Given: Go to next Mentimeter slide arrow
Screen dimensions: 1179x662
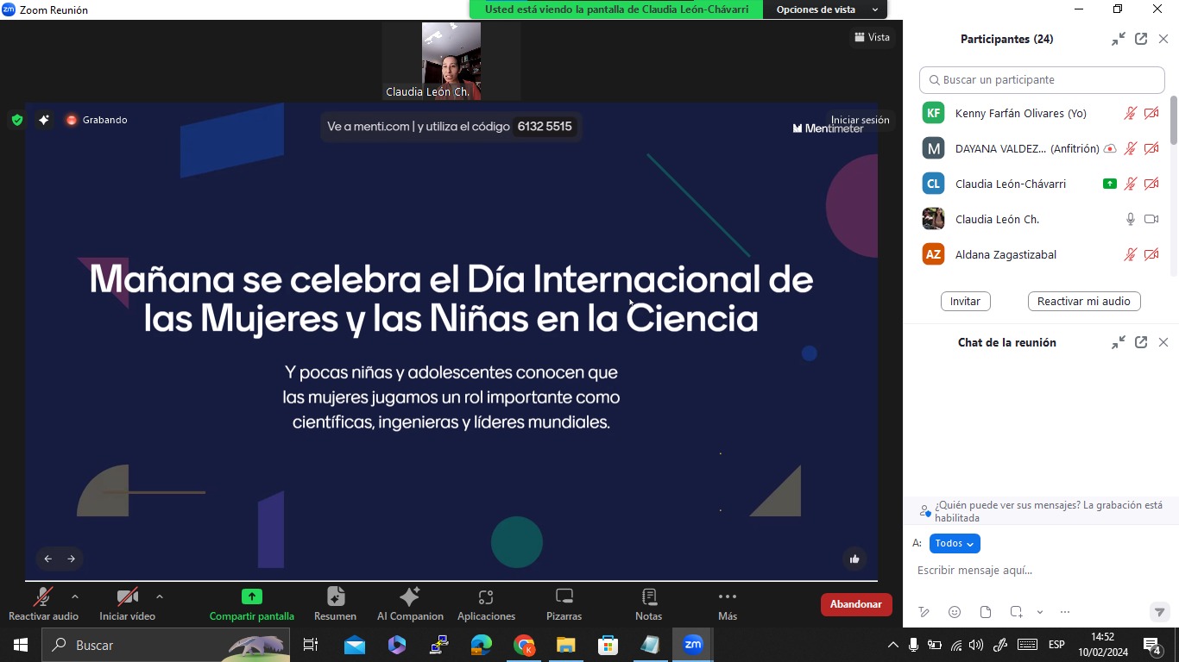Looking at the screenshot, I should tap(72, 559).
